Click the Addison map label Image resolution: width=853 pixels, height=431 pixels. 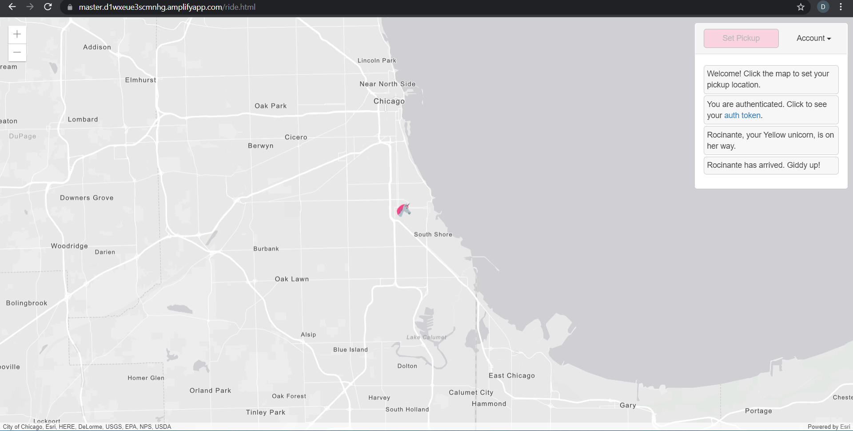coord(97,47)
